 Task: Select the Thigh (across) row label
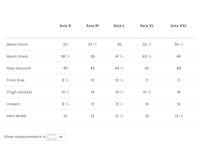pos(19,92)
